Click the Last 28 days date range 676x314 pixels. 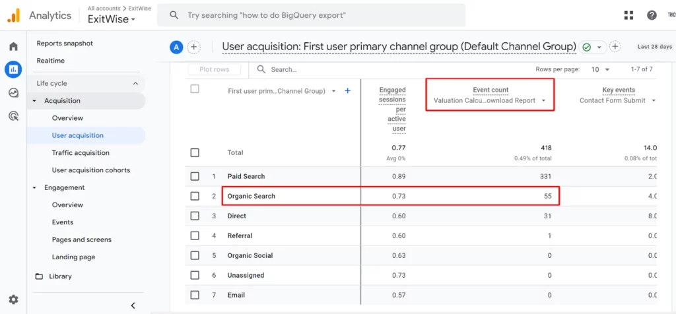pos(654,47)
